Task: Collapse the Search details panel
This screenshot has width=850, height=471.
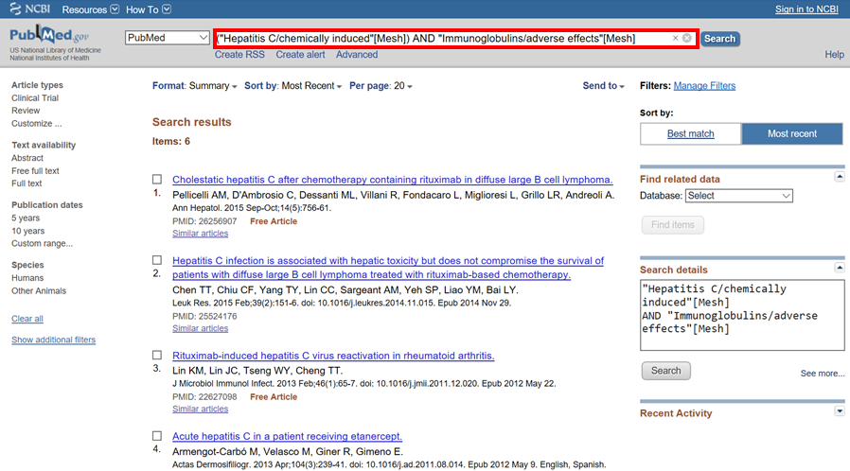Action: click(840, 268)
